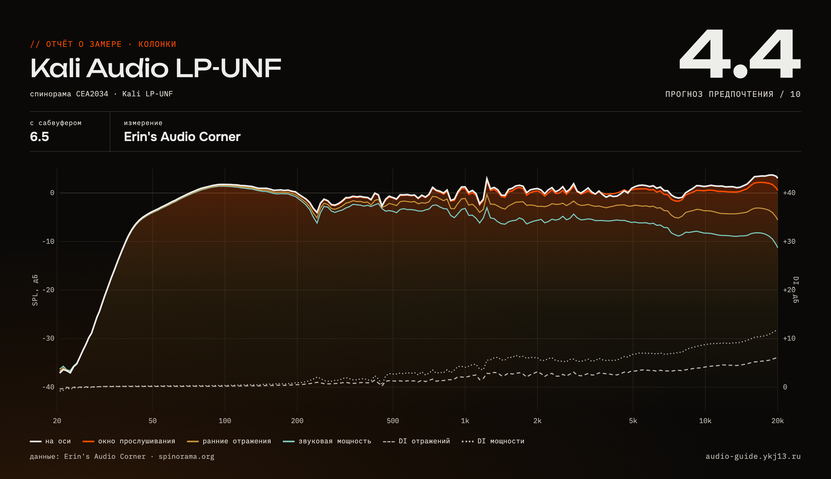Select the "ранние отражения" legend label
This screenshot has height=479, width=831.
point(237,441)
